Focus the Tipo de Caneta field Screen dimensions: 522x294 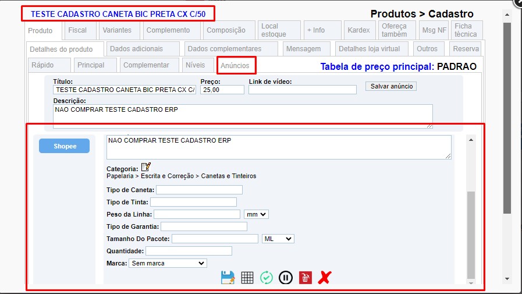click(x=200, y=190)
